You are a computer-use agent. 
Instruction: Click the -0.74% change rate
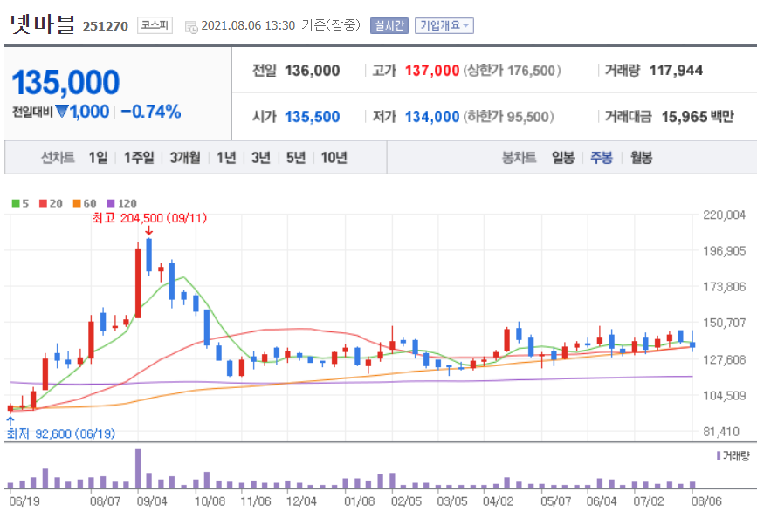click(151, 112)
